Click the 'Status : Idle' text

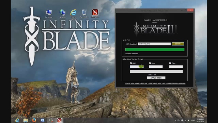tap(152, 74)
